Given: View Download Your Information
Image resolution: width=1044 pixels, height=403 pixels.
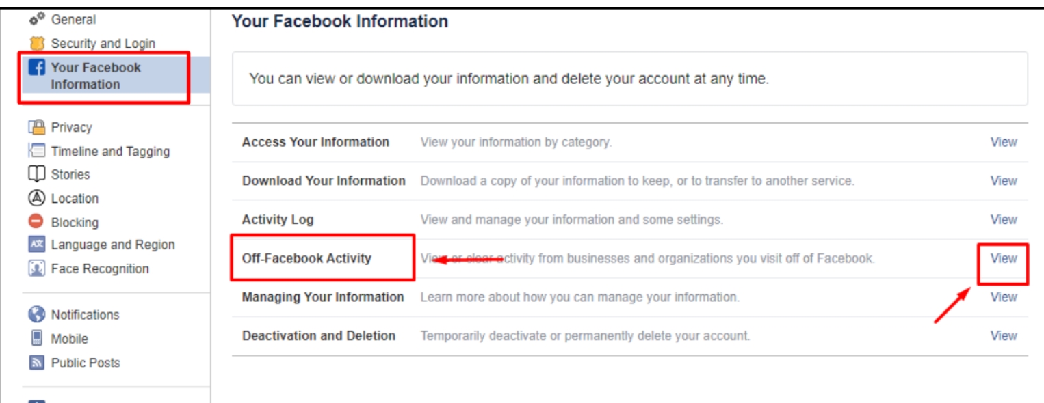Looking at the screenshot, I should [x=1004, y=181].
